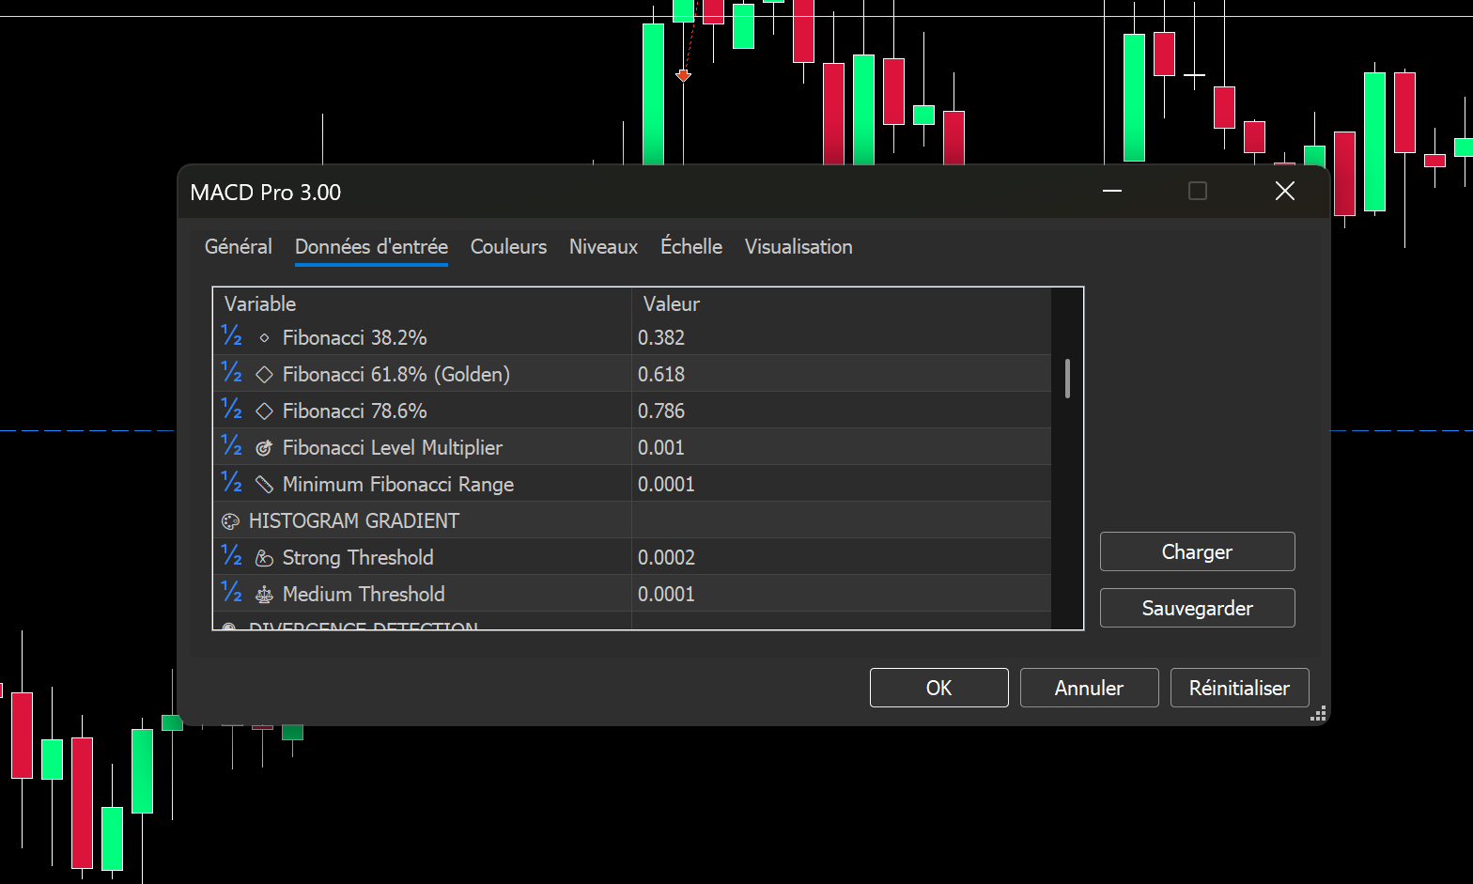Click the ½ type icon beside Medium Threshold
Screen dimensions: 1473x884
coord(232,593)
